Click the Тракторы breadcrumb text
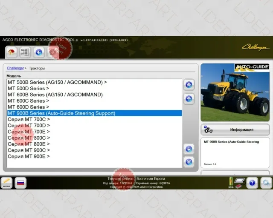The image size is (273, 218). [x=37, y=68]
